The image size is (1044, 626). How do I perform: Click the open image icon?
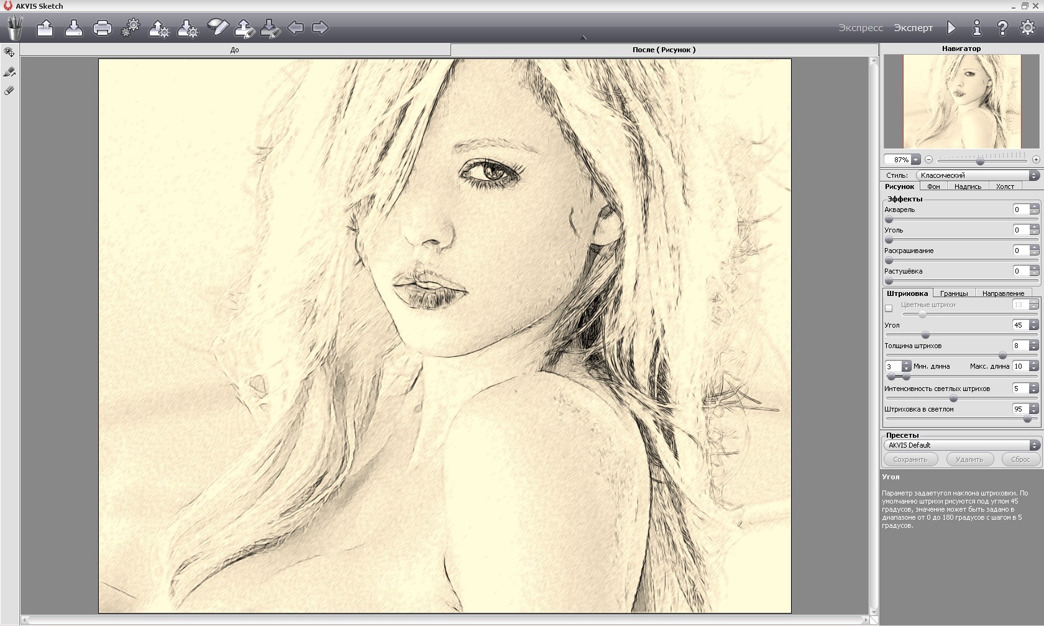pyautogui.click(x=45, y=28)
